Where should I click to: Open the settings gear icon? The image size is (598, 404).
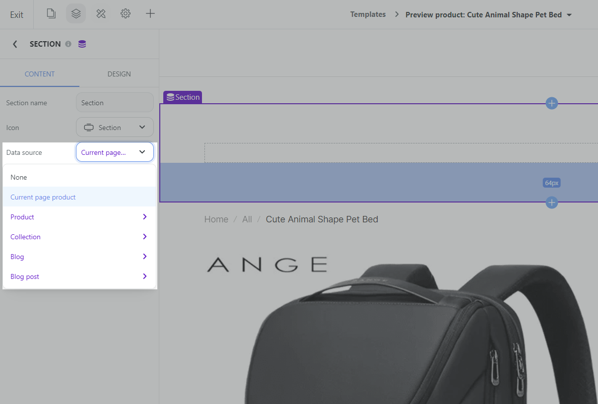[x=126, y=14]
